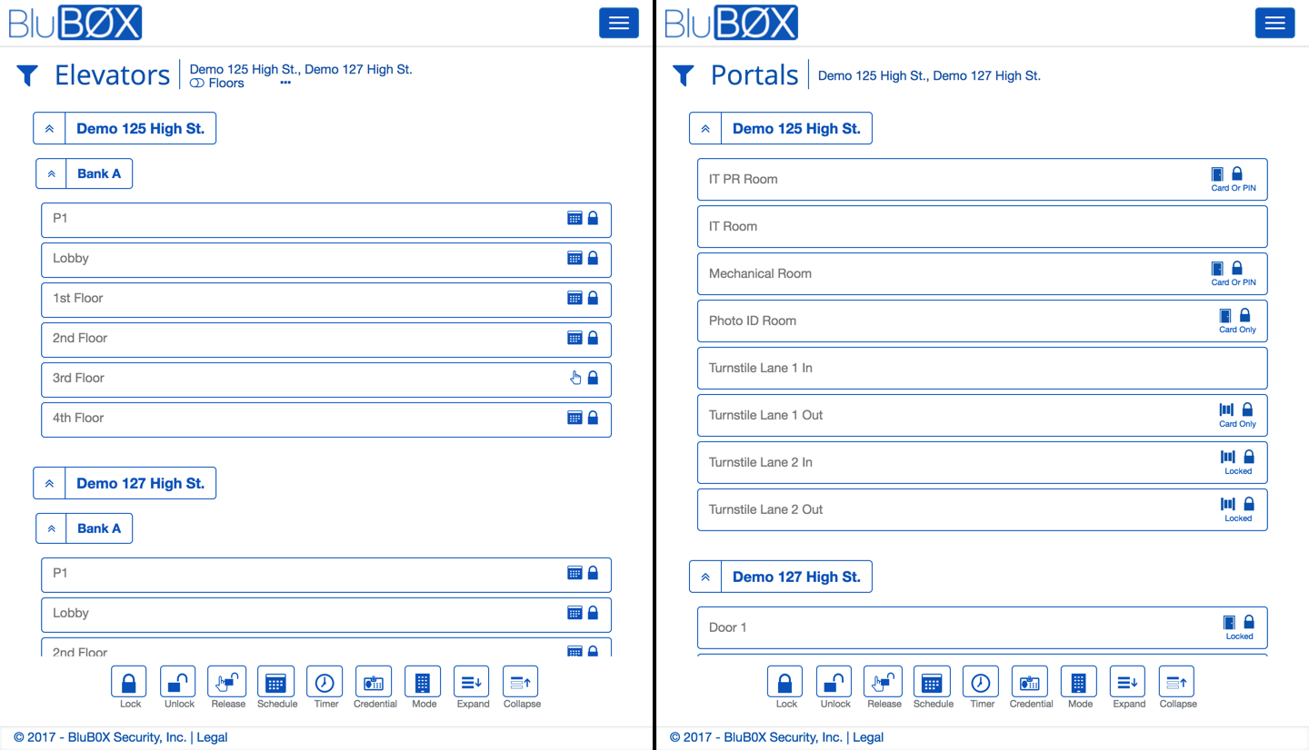Click the IT Room portal entry
Image resolution: width=1309 pixels, height=750 pixels.
(x=982, y=226)
